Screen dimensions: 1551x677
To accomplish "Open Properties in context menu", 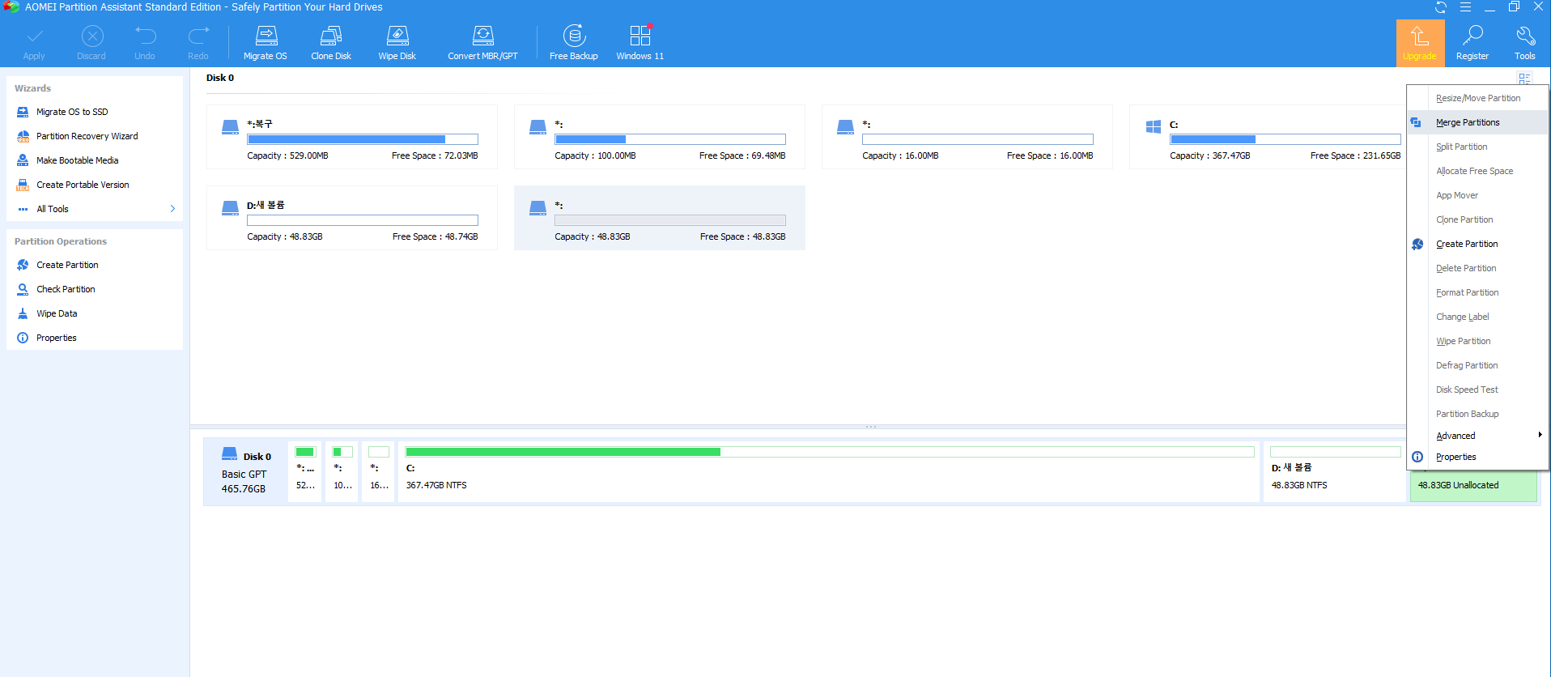I will tap(1478, 457).
